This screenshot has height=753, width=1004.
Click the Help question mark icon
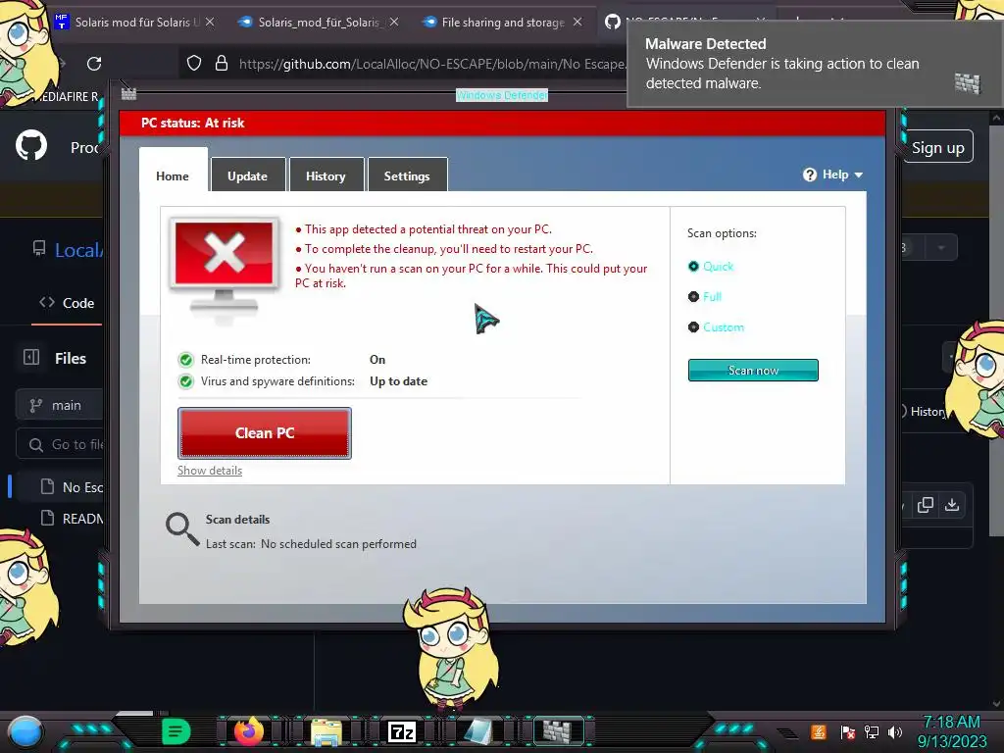point(809,175)
